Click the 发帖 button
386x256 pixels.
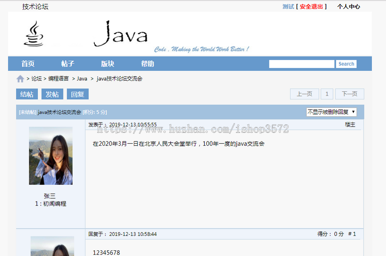52,94
